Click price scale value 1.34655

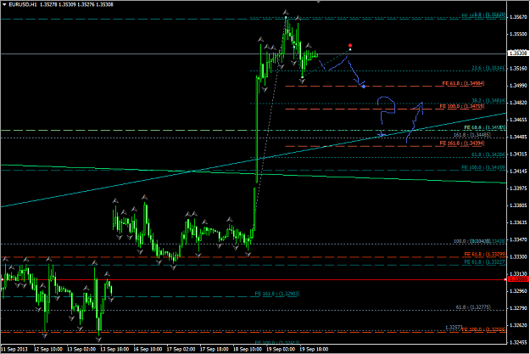click(x=518, y=120)
